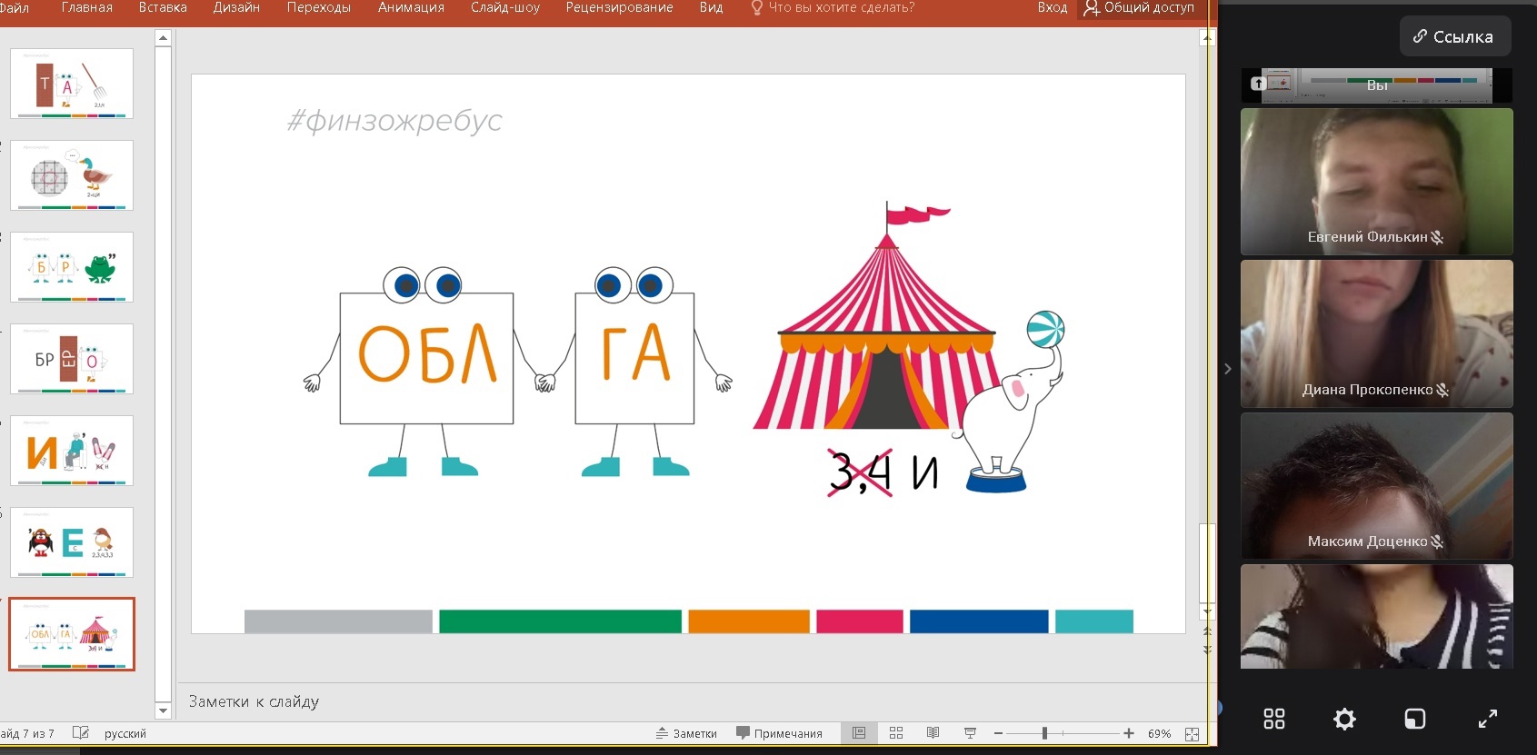Click the #финзожребус title text
This screenshot has height=755, width=1537.
pos(394,120)
